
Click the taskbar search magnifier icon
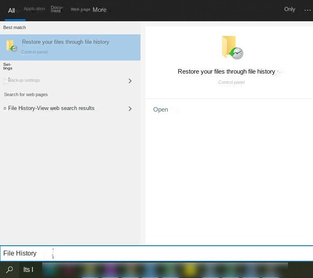9,270
